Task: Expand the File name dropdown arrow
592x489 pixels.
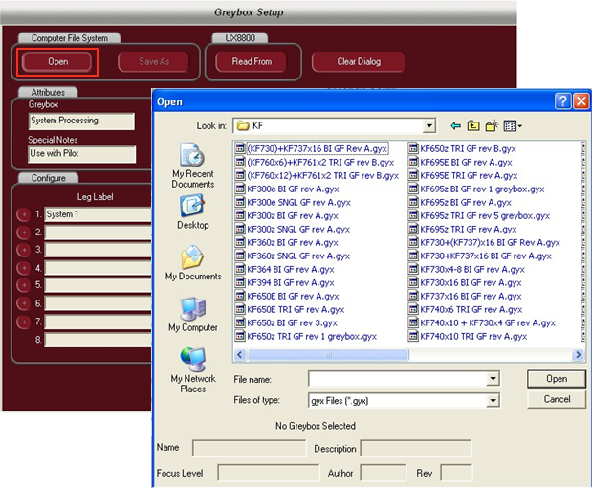Action: coord(493,380)
